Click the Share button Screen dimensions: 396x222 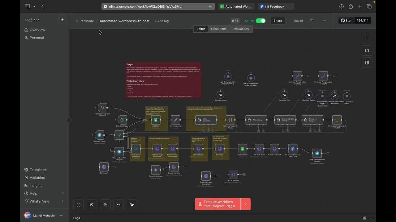point(278,21)
